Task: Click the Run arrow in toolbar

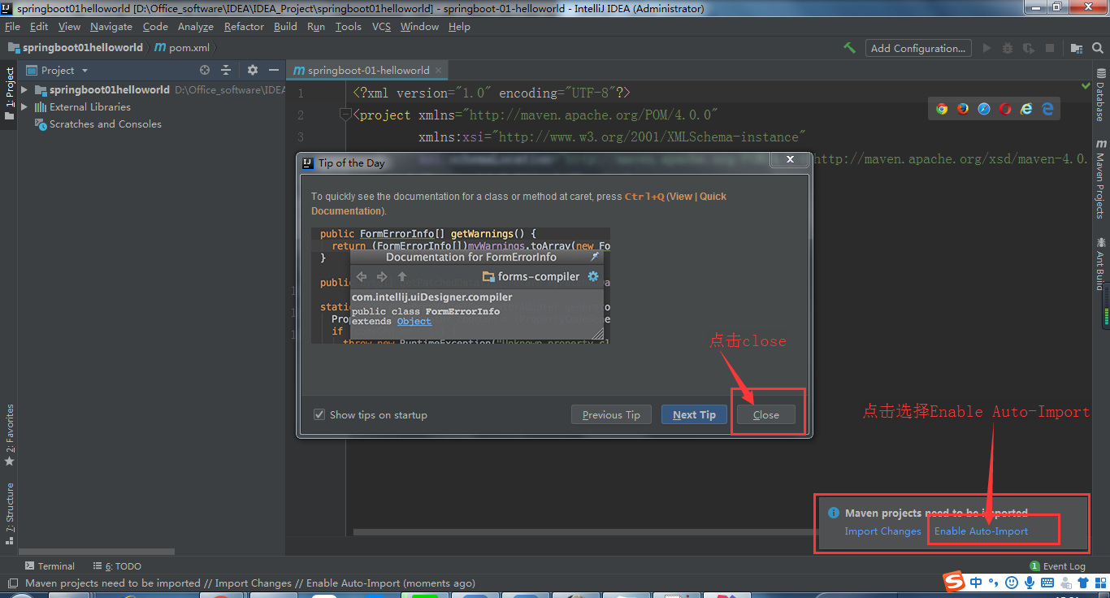Action: [986, 48]
